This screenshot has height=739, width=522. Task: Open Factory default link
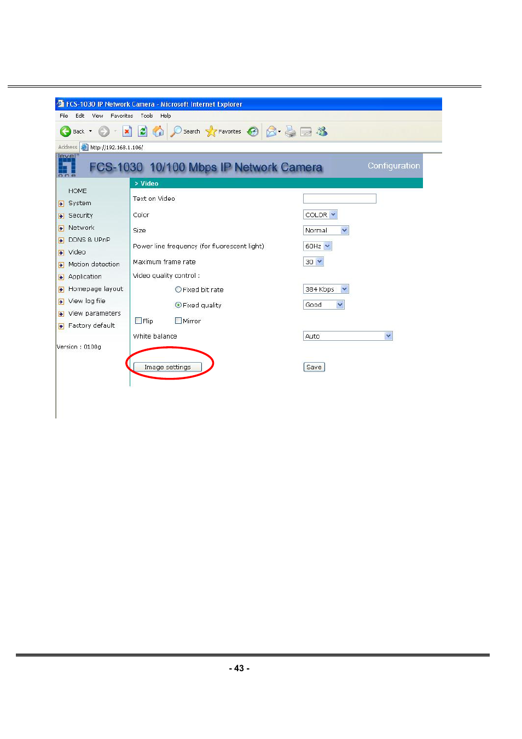click(x=92, y=325)
